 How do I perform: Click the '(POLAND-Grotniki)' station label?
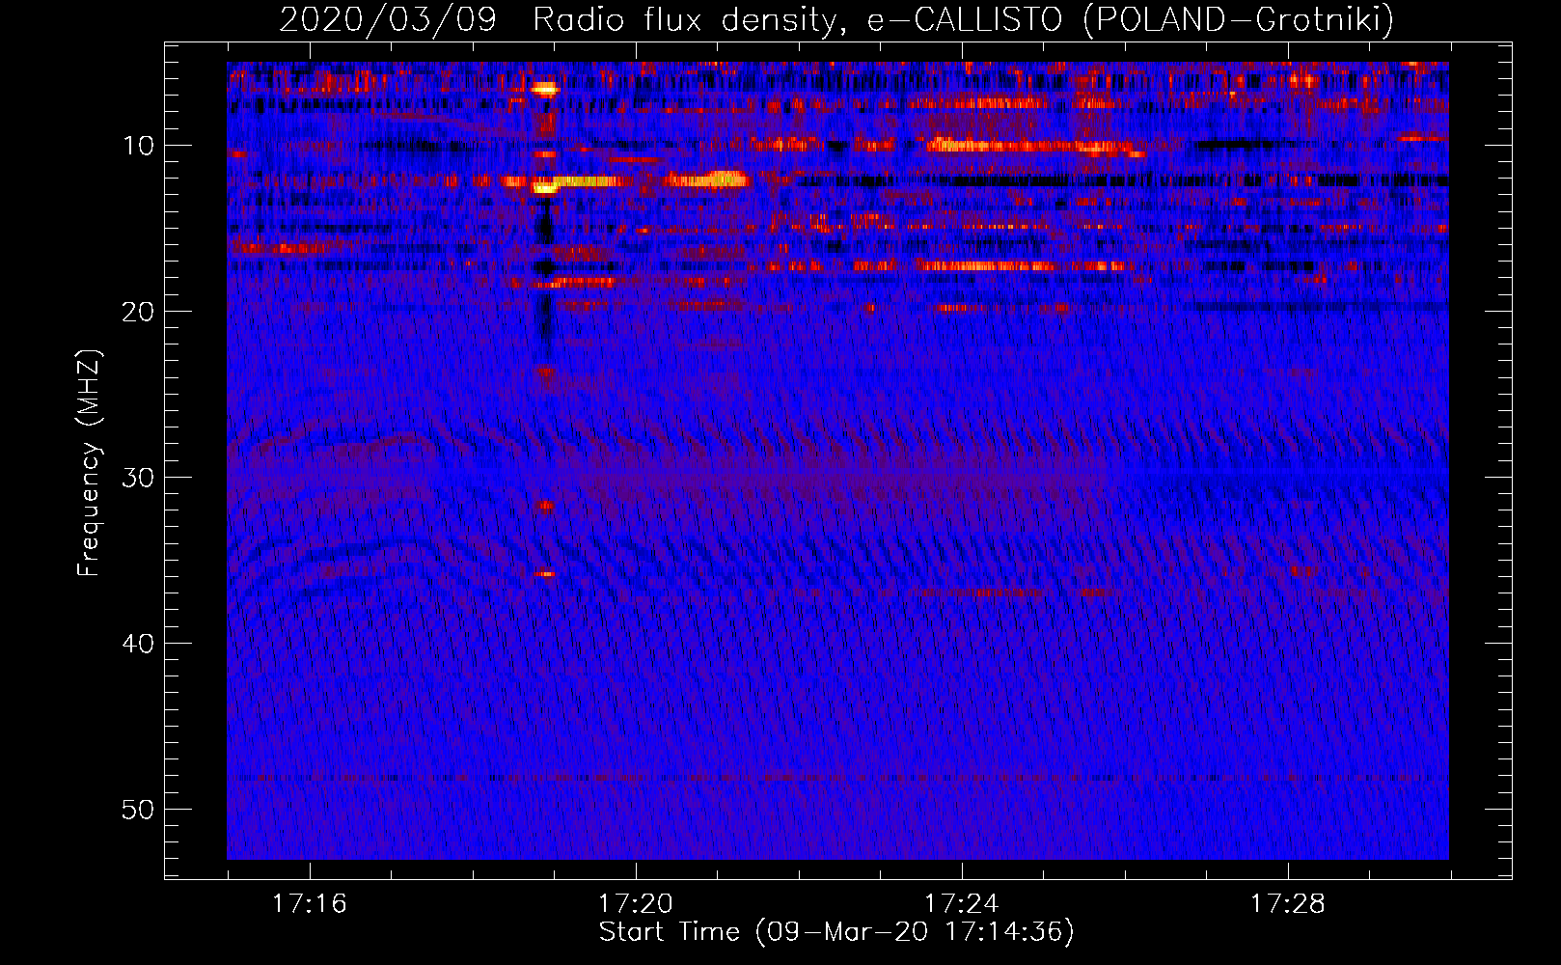pyautogui.click(x=1239, y=19)
